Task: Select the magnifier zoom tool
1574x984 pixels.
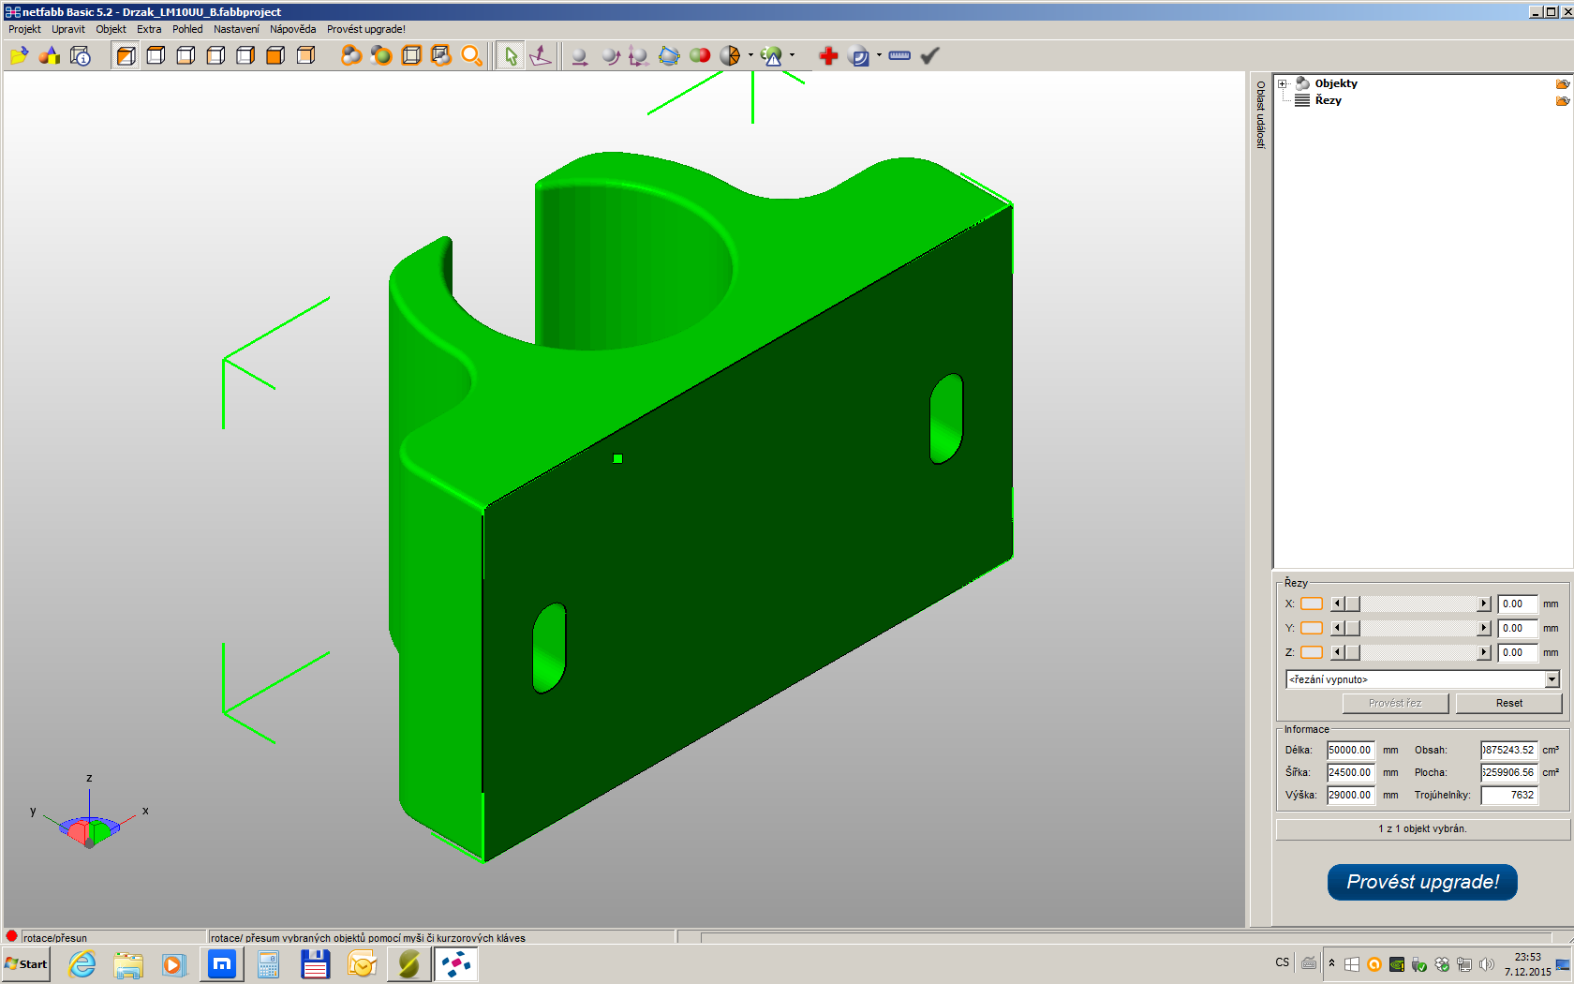Action: pos(471,56)
